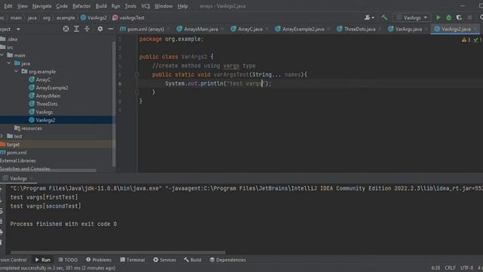Click the warnings indicator in editor corner

466,40
